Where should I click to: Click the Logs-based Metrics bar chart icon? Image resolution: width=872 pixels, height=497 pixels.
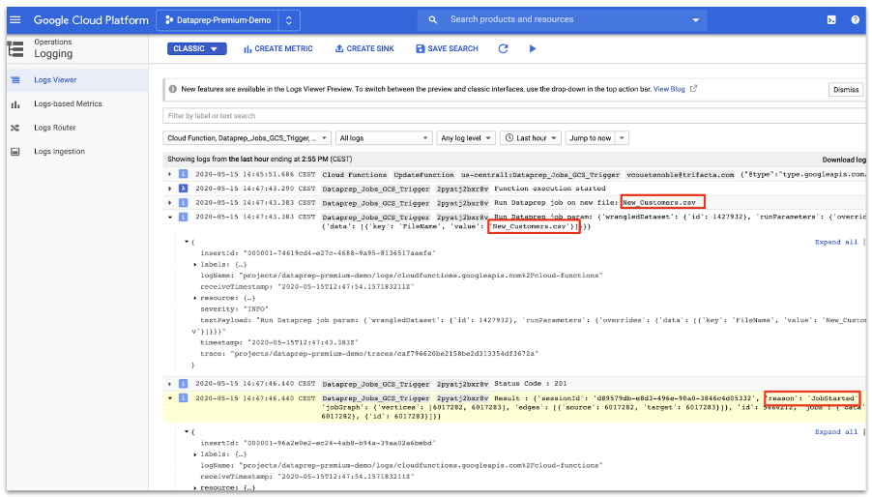pyautogui.click(x=15, y=104)
